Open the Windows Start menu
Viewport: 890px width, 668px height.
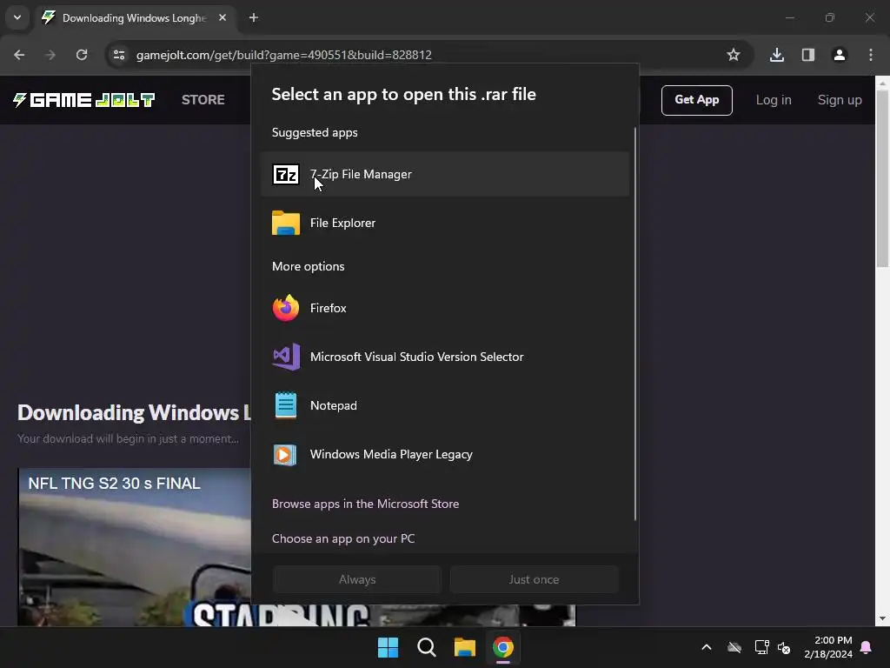click(x=389, y=647)
